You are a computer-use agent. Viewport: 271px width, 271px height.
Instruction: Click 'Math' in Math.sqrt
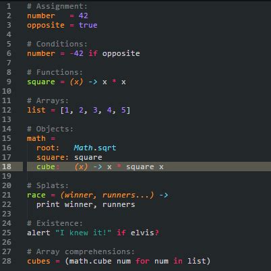[83, 148]
